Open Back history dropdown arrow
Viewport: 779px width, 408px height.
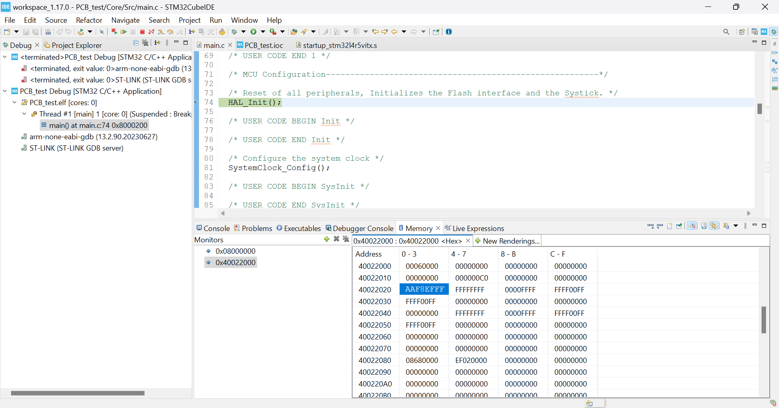click(x=404, y=32)
